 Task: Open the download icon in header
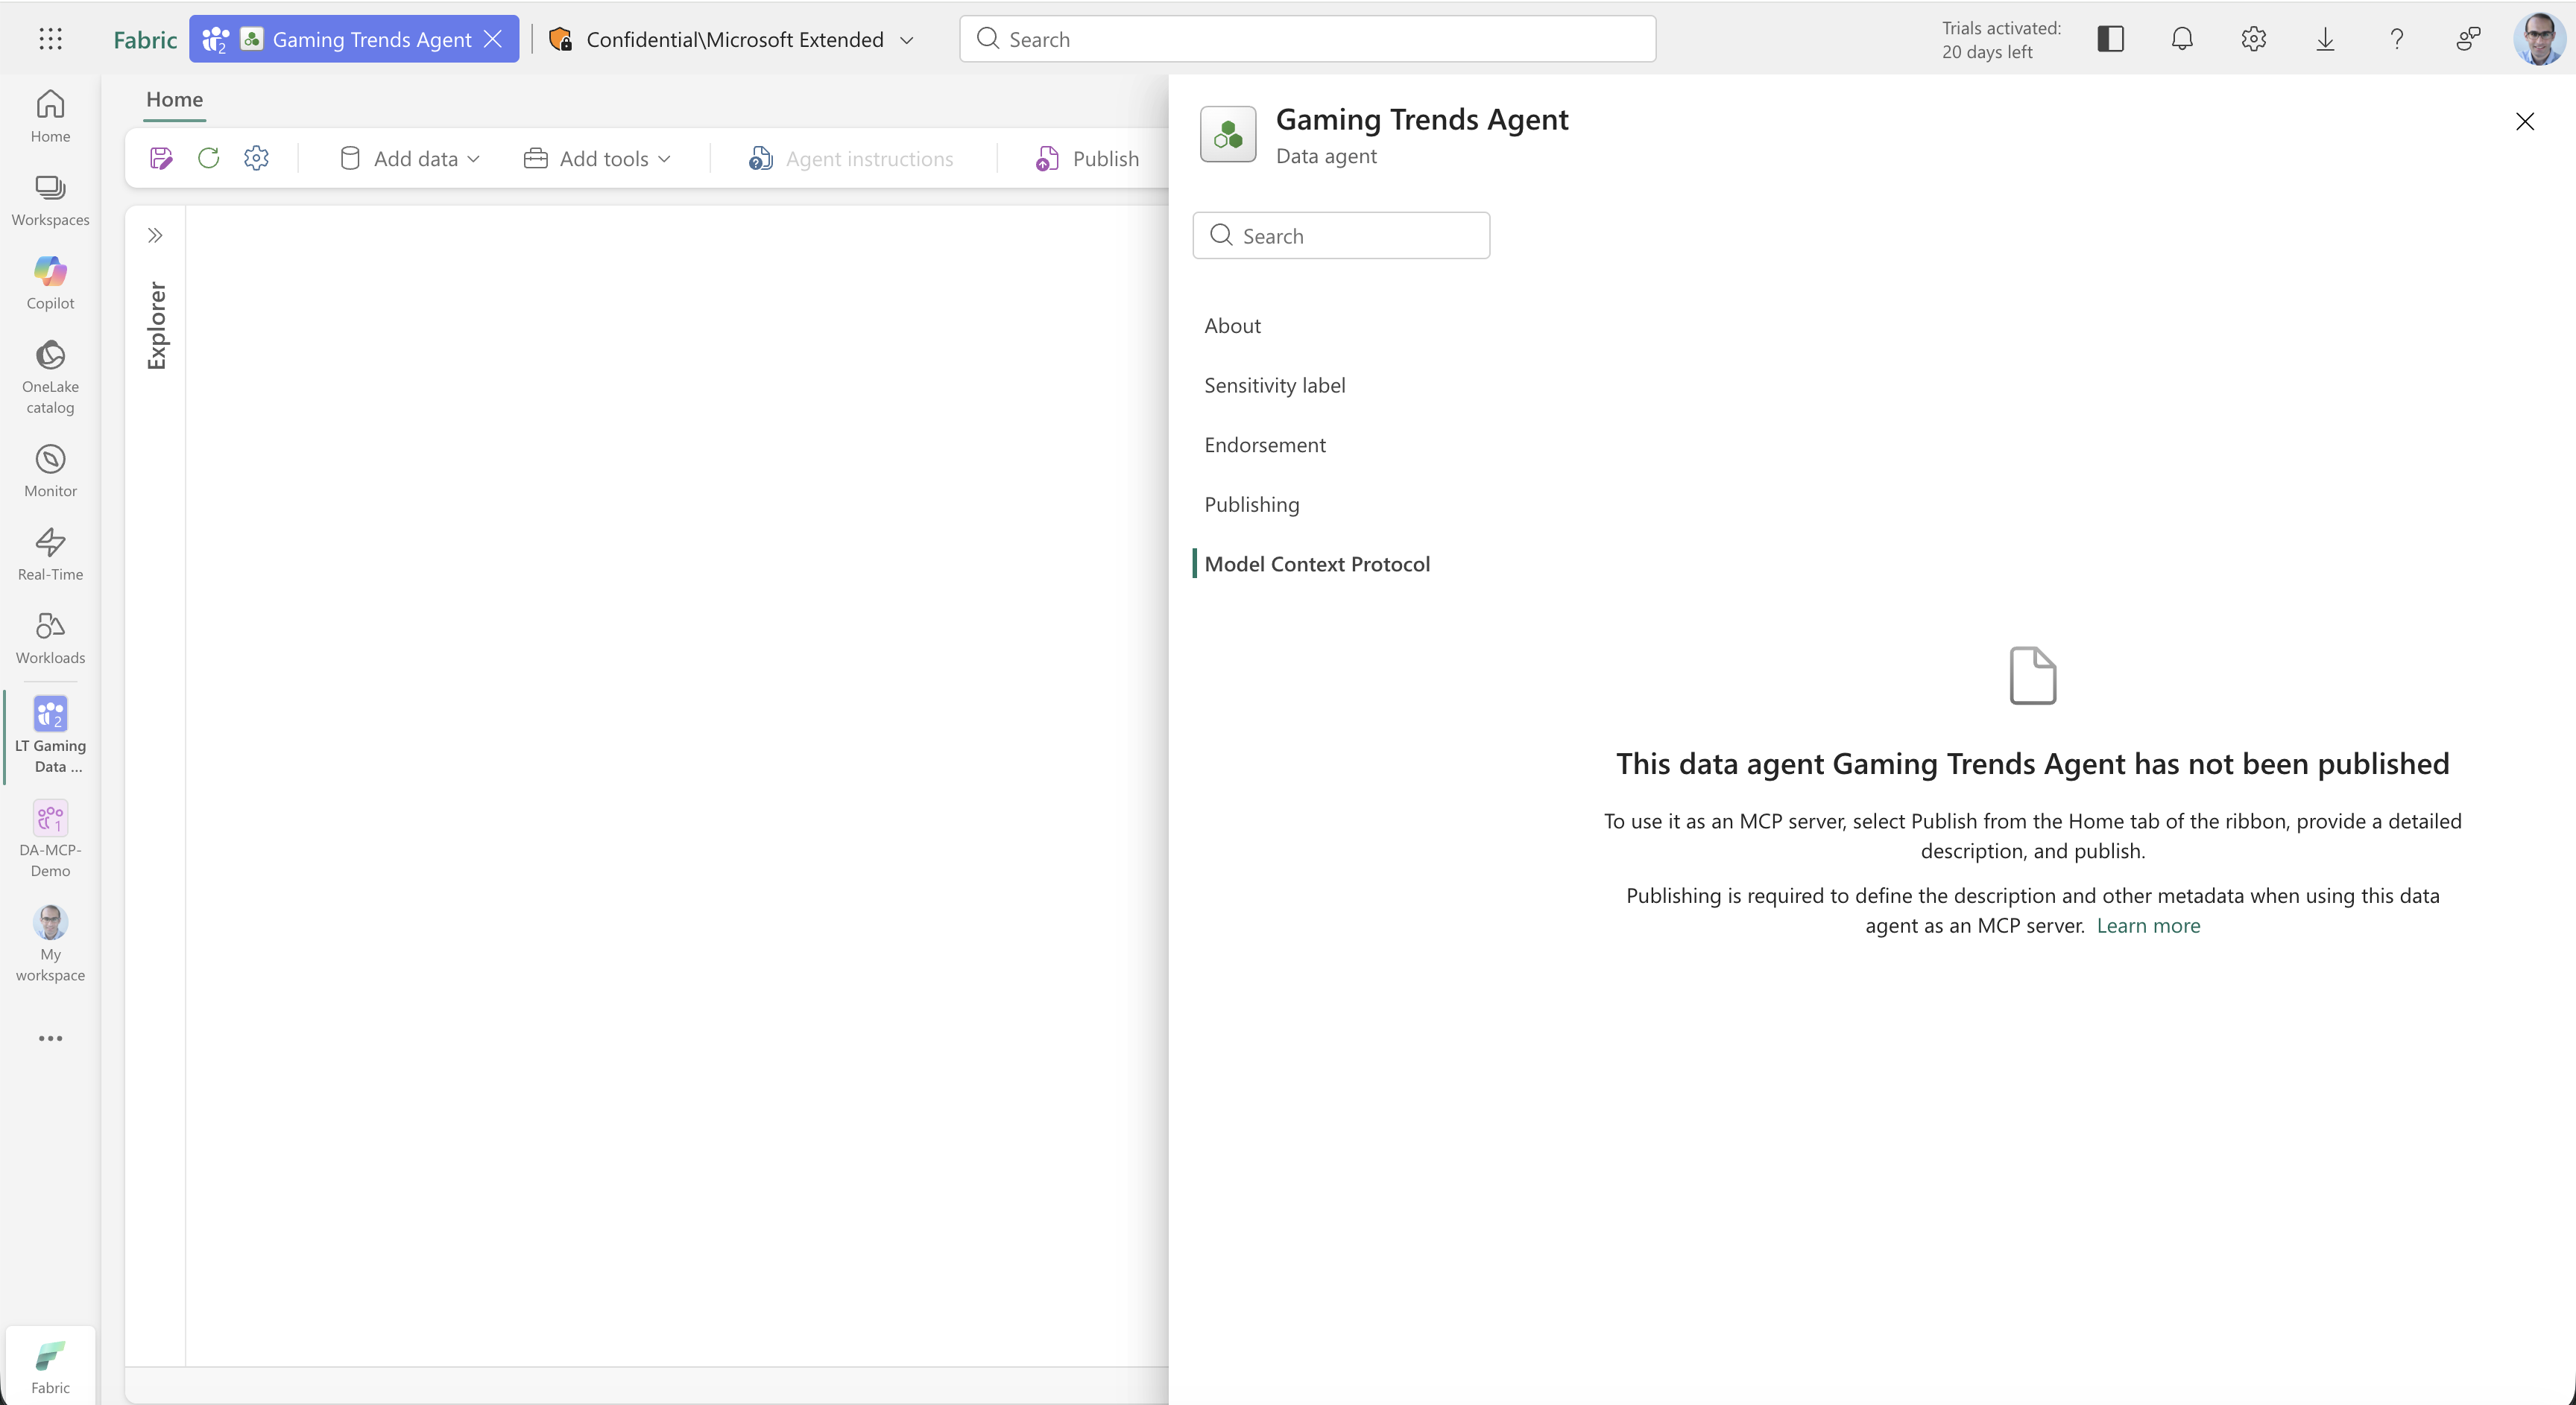2325,39
